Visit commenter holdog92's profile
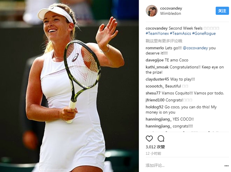This screenshot has width=231, height=172. tap(155, 107)
